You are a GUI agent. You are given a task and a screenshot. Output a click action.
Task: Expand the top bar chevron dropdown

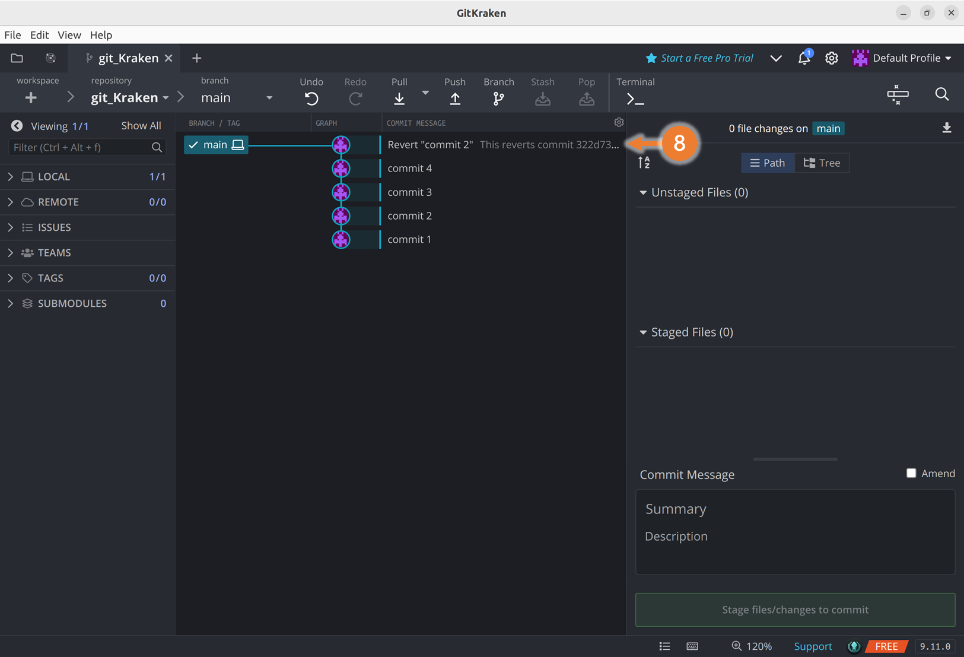775,58
